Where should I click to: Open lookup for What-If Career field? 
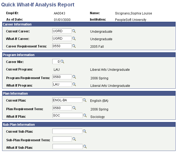pyautogui.click(x=74, y=39)
